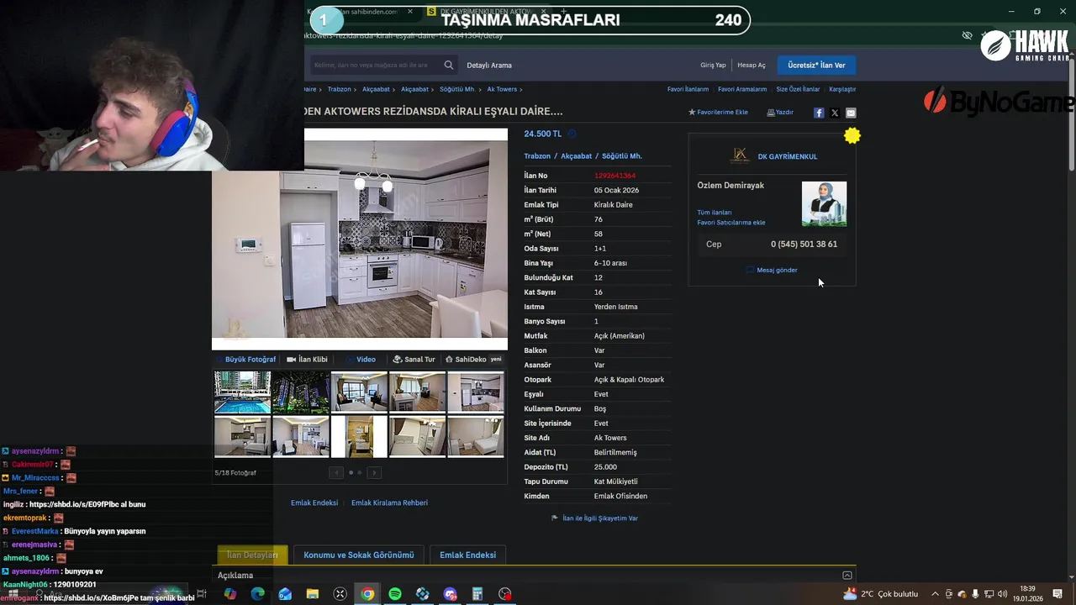This screenshot has height=605, width=1076.
Task: Go to the previous gallery thumbnail page
Action: coord(336,472)
